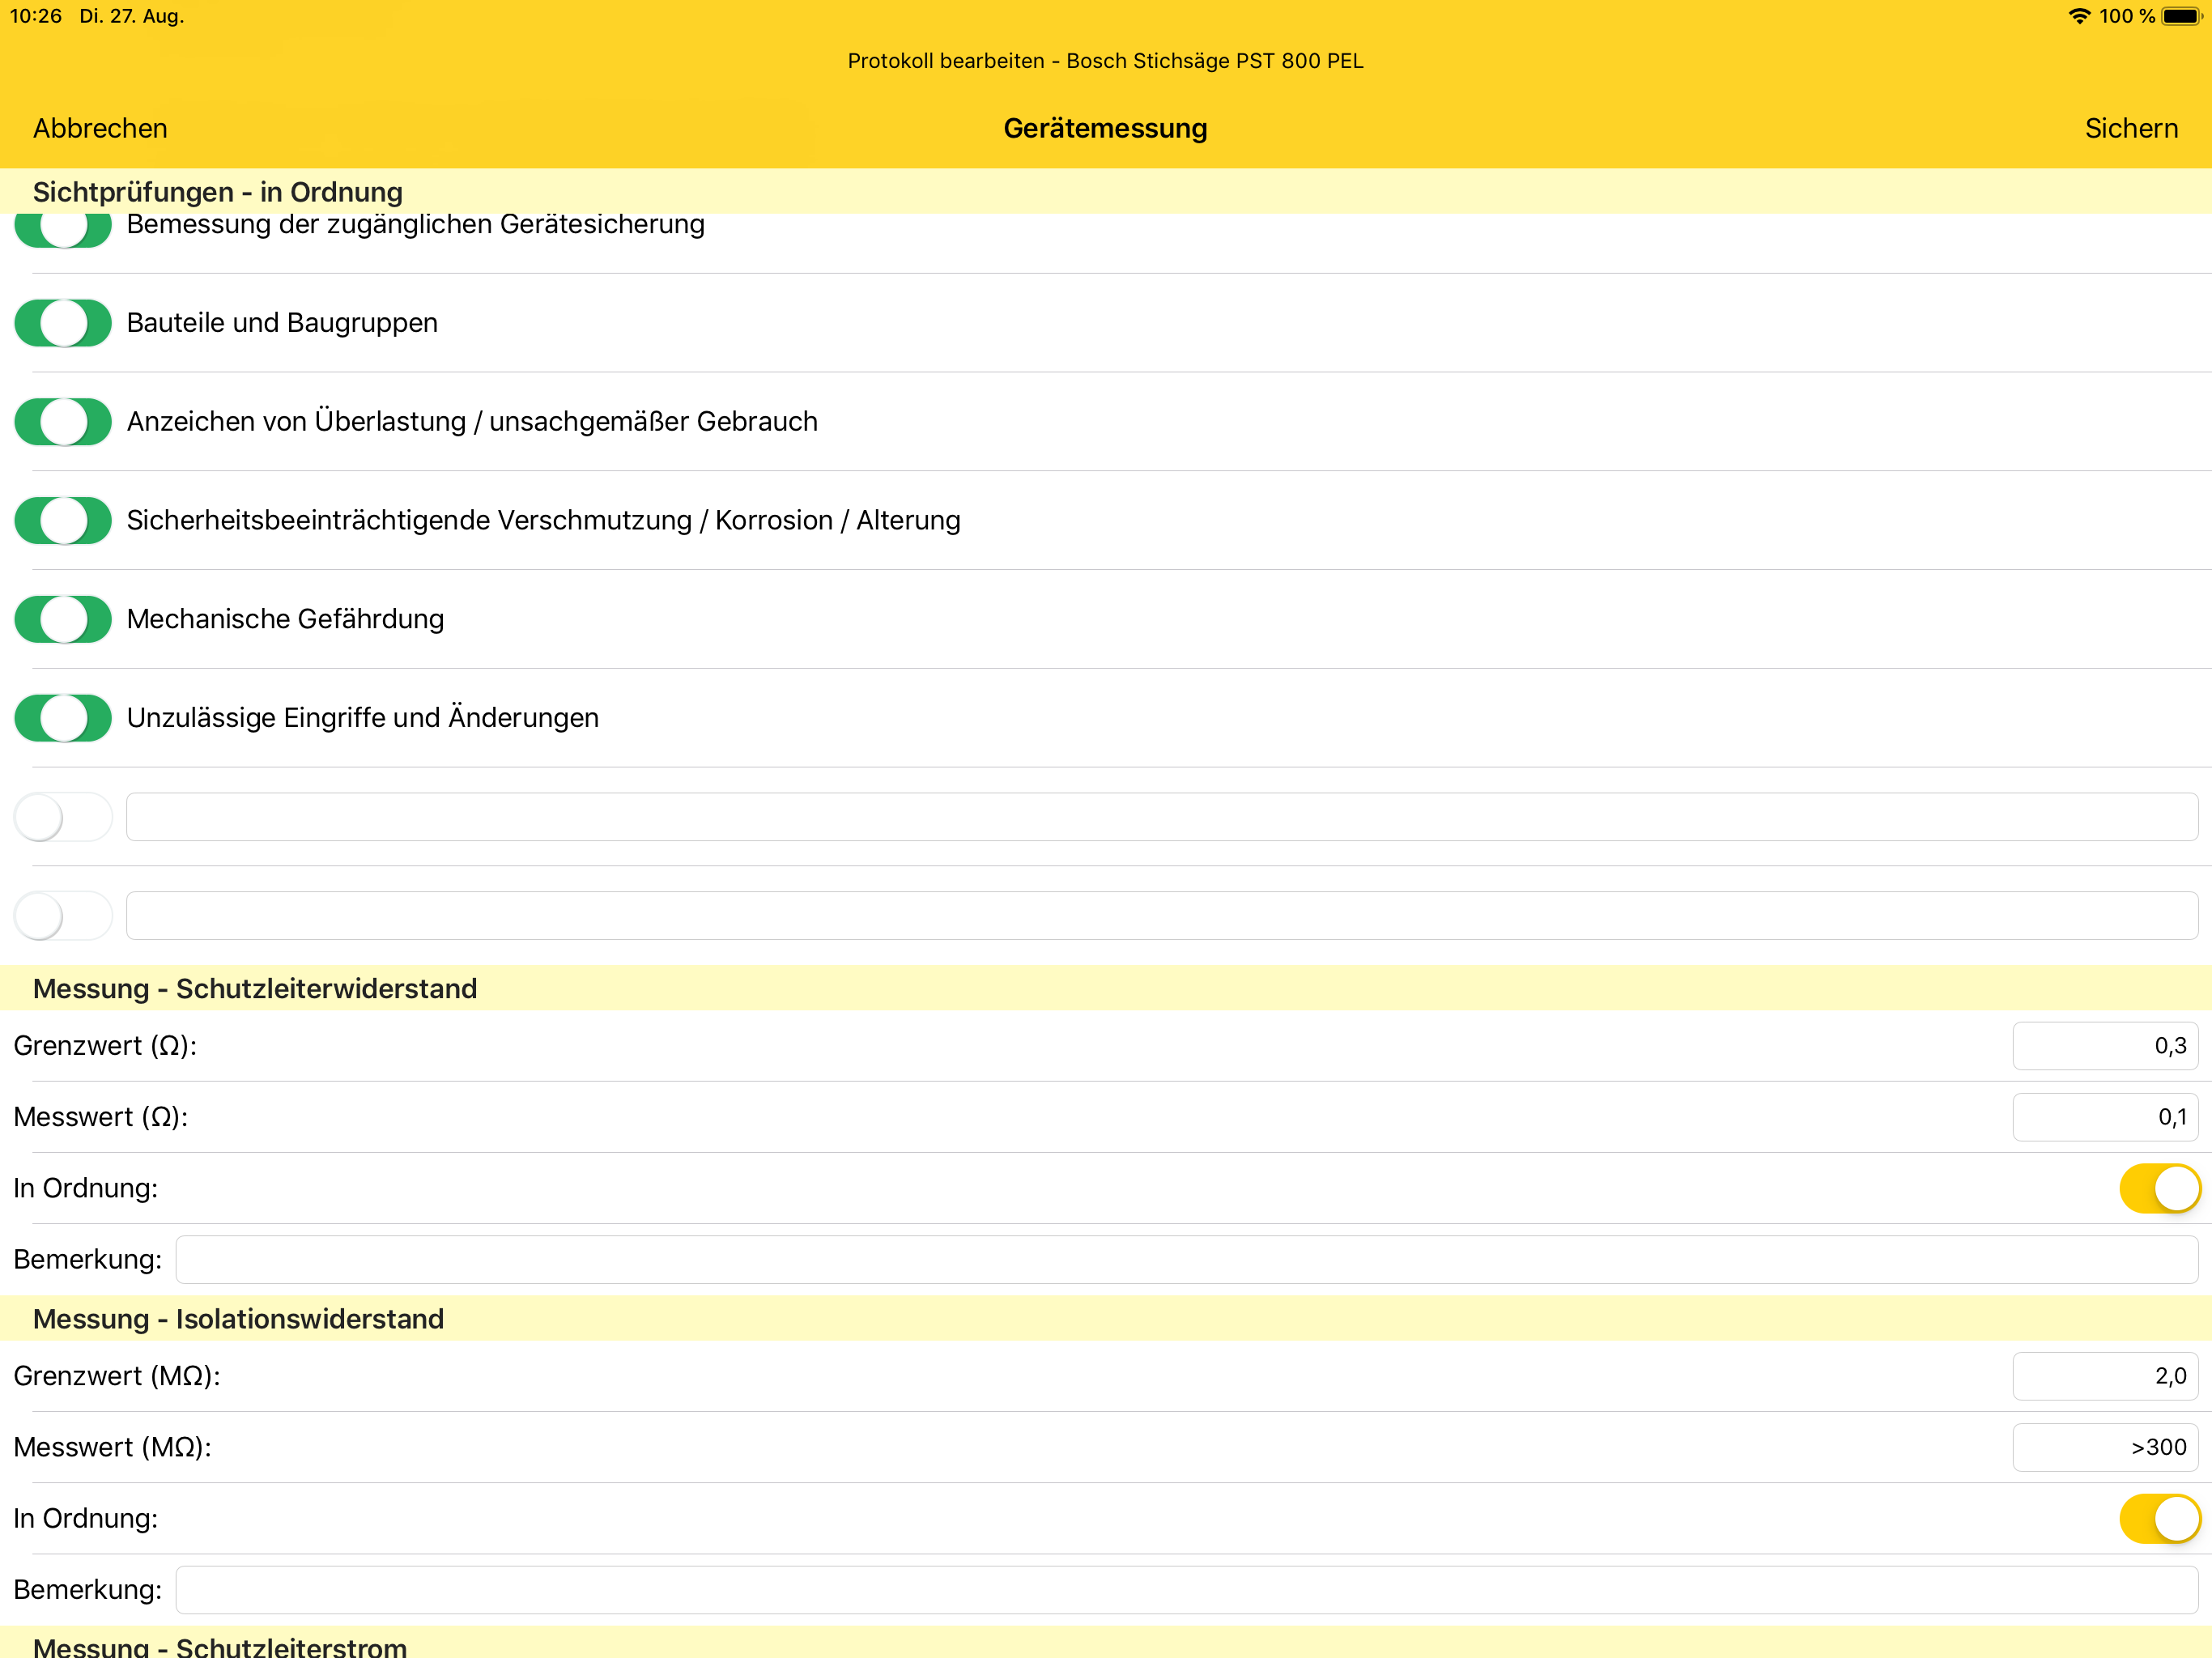Enable the blank switch above Schutzleiterwiderstand header

[x=63, y=916]
